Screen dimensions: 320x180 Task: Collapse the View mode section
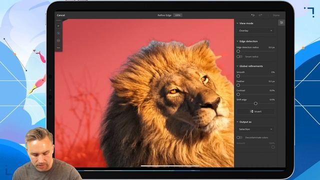(237, 23)
